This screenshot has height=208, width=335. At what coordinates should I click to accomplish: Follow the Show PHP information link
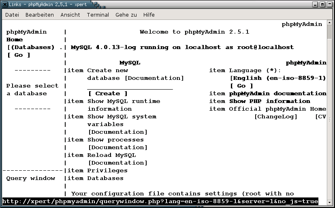(x=270, y=101)
